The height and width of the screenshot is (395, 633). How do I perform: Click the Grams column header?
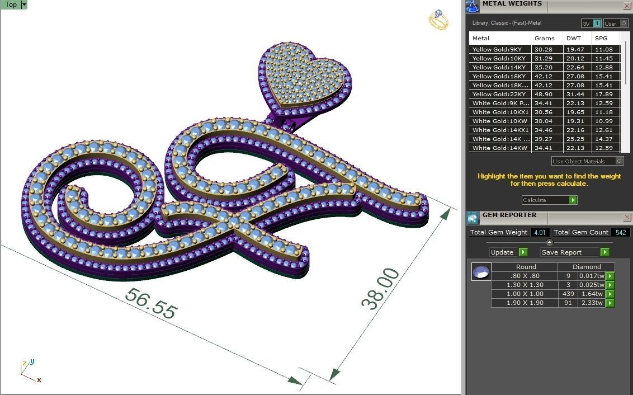point(547,39)
